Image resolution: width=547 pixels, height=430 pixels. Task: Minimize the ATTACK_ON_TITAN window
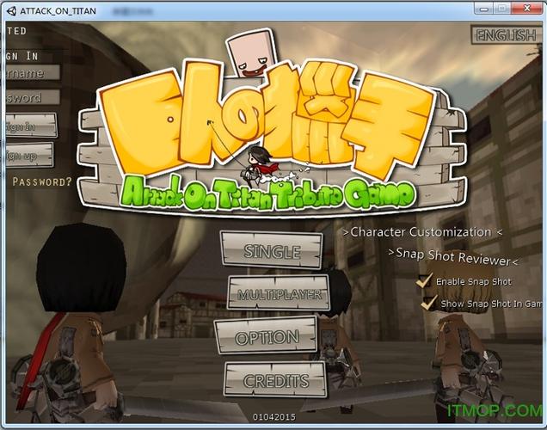coord(483,9)
